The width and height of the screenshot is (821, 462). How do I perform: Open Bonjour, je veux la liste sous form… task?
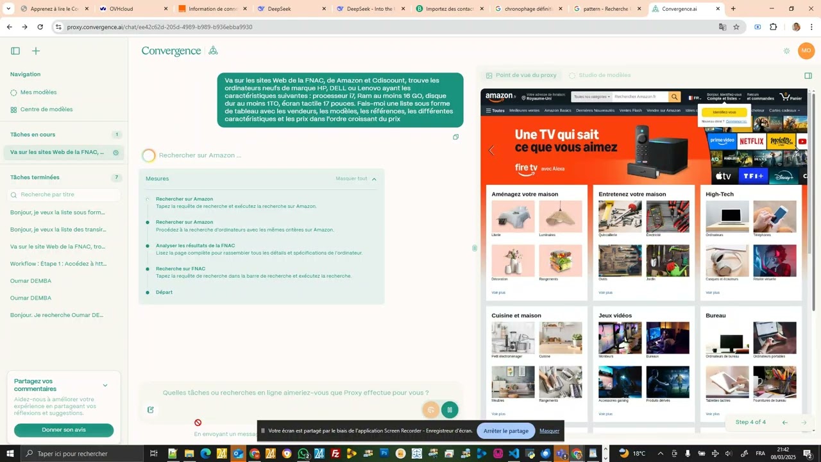point(58,212)
